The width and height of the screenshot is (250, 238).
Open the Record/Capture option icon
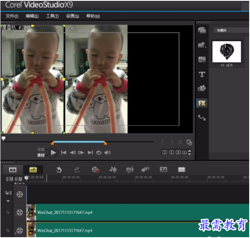point(95,170)
